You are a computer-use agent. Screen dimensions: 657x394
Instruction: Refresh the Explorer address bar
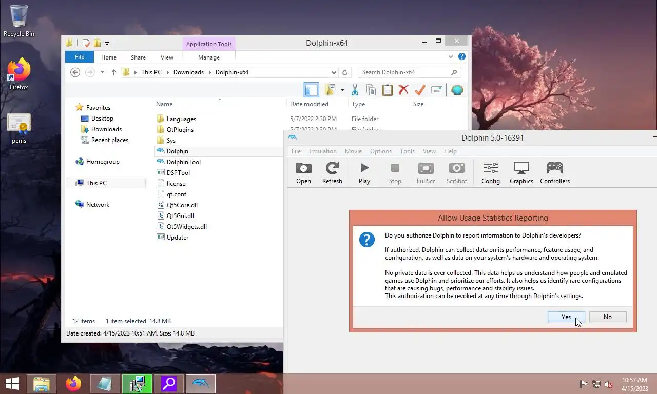(x=345, y=72)
